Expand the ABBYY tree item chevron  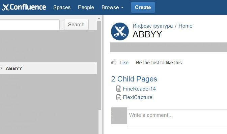coord(1,68)
